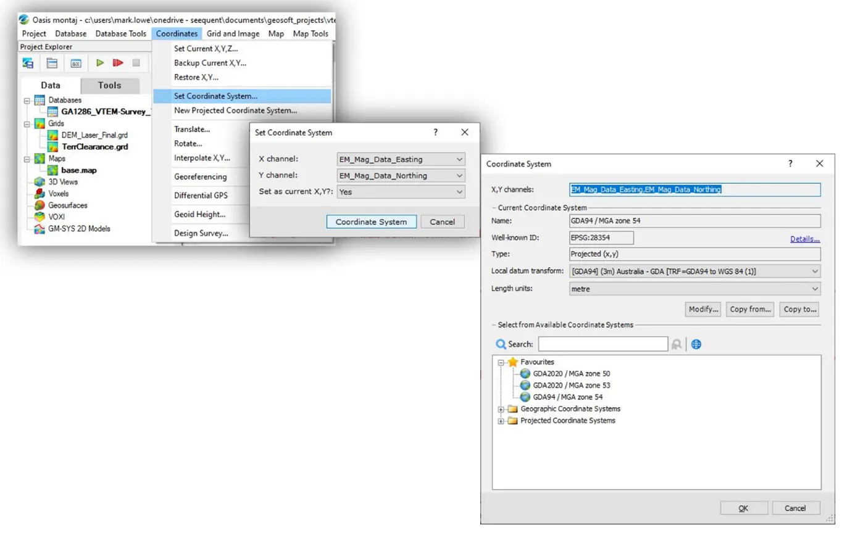The width and height of the screenshot is (850, 533).
Task: Click the Voxels cube icon
Action: (x=40, y=194)
